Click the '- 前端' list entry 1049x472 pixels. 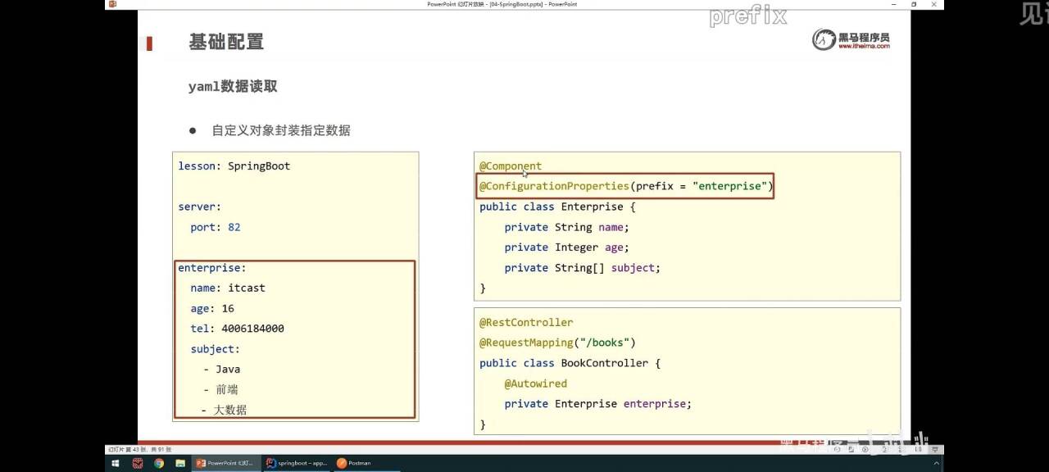point(221,389)
